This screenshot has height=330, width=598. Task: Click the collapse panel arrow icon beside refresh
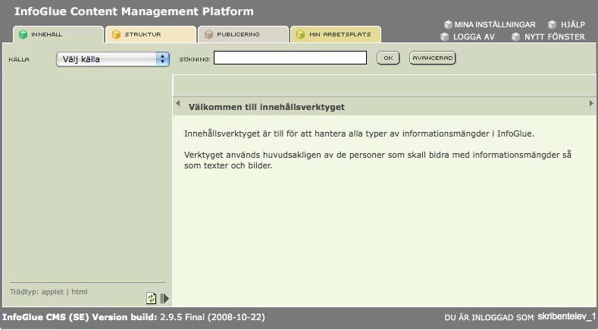[x=164, y=298]
